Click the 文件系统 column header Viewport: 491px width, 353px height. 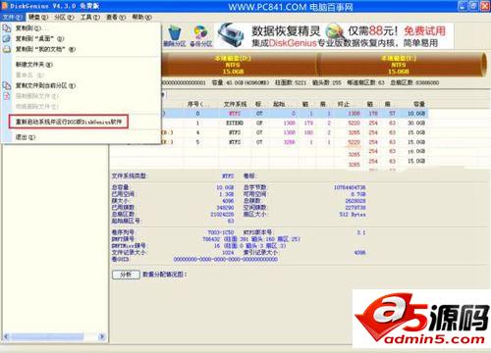[x=236, y=104]
